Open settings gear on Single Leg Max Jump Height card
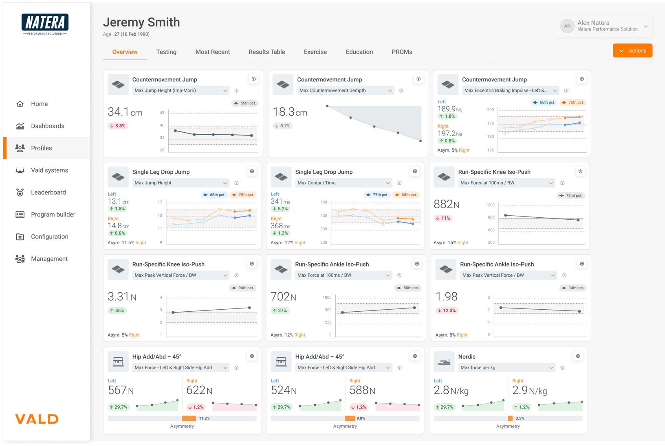The image size is (665, 446). pyautogui.click(x=252, y=171)
